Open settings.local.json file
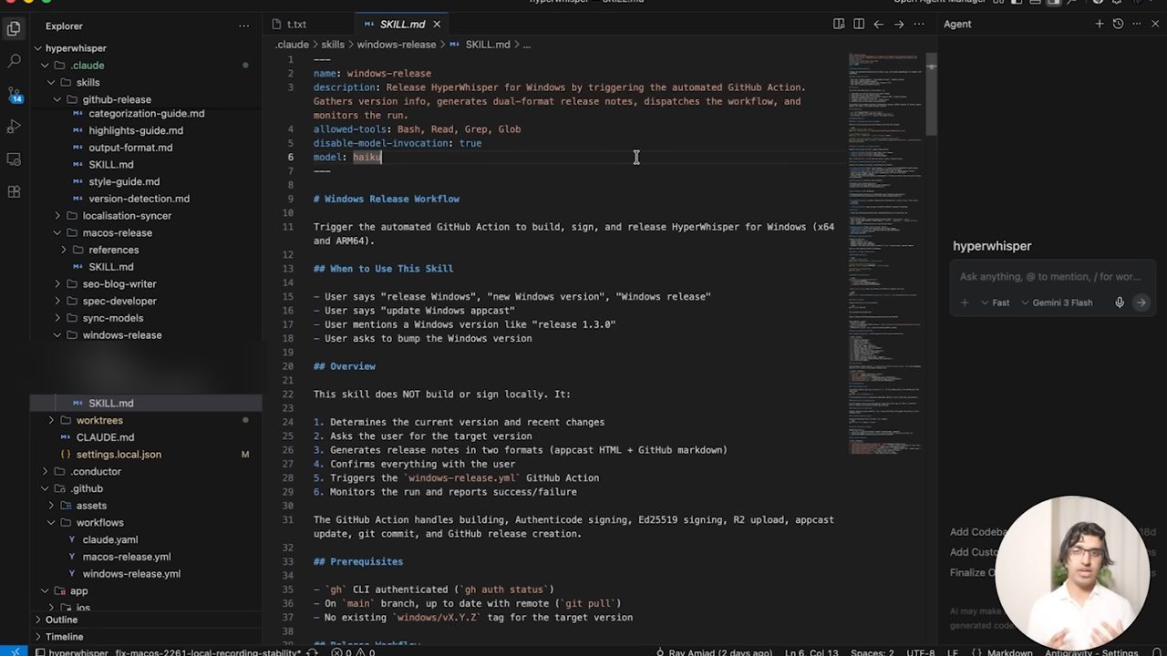The width and height of the screenshot is (1167, 656). (119, 455)
